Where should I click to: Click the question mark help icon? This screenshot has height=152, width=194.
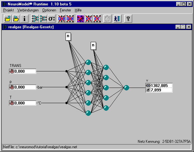(128, 19)
